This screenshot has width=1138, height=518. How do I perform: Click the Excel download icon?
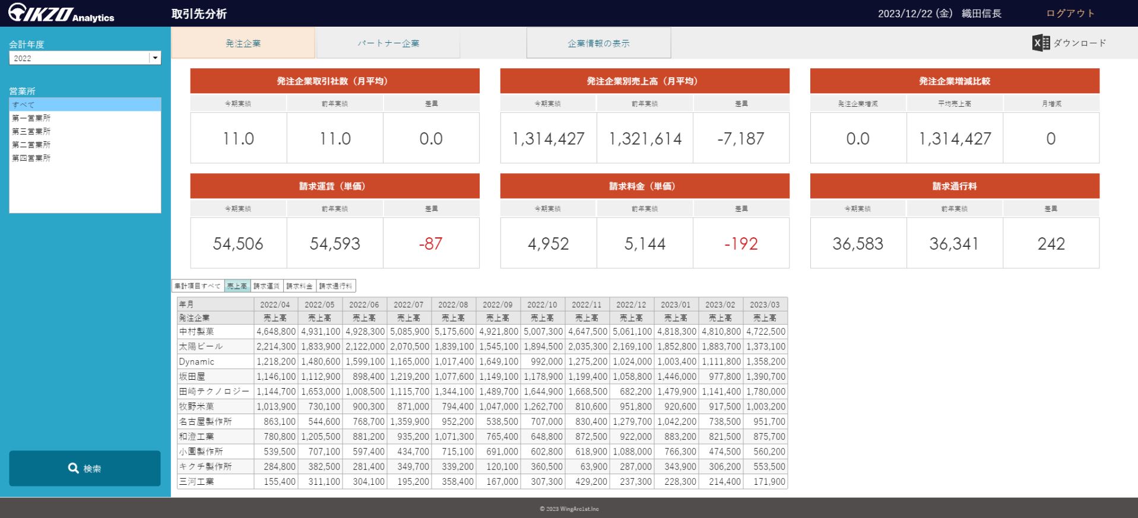(1041, 43)
